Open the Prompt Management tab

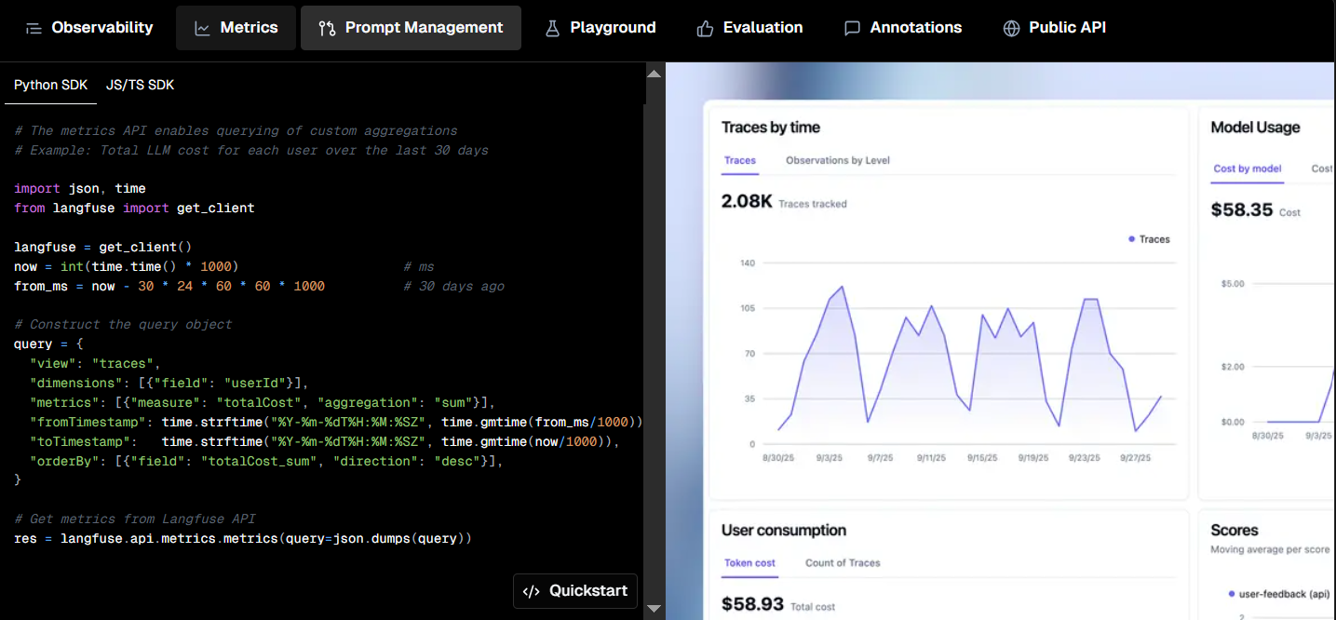point(411,28)
